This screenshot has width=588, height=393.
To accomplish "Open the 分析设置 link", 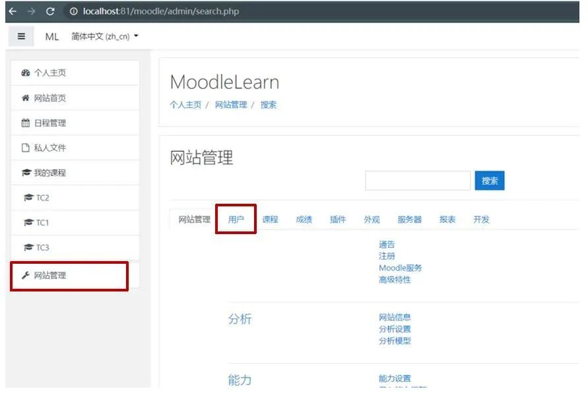I will coord(395,329).
